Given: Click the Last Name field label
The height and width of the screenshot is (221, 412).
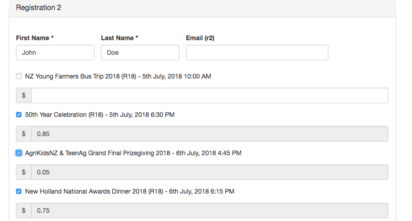Looking at the screenshot, I should click(119, 38).
